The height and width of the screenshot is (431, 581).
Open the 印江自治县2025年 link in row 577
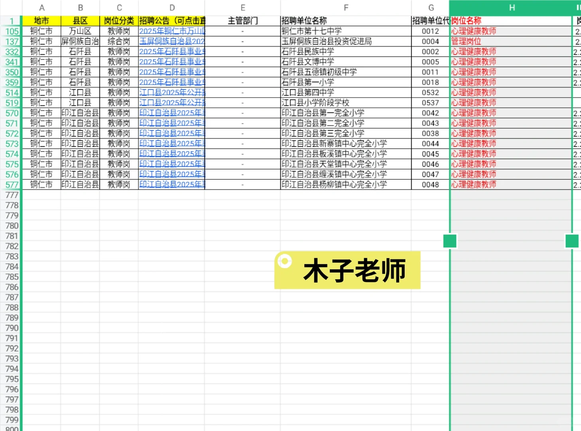coord(172,184)
